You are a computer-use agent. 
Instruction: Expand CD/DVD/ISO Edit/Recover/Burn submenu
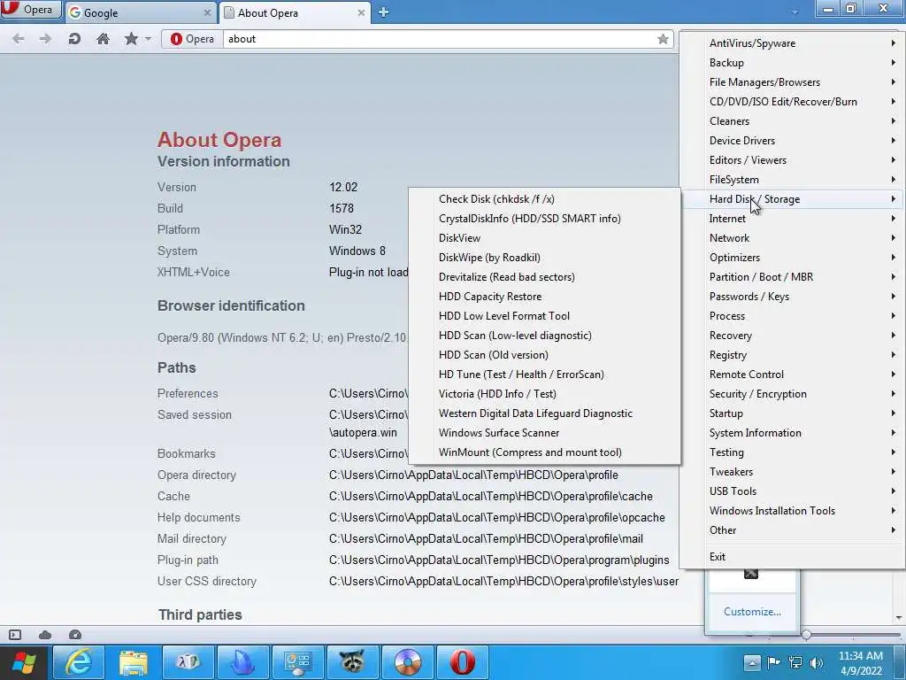790,102
